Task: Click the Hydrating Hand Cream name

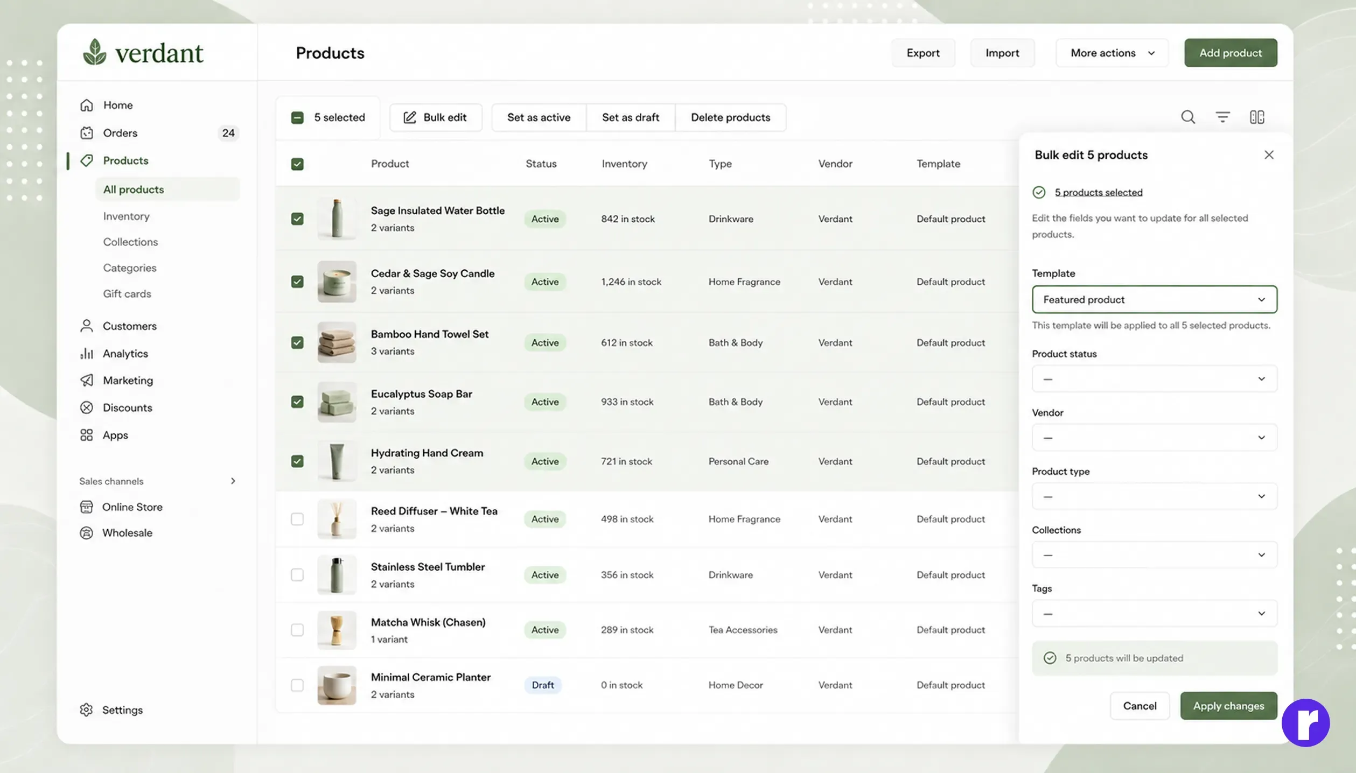Action: (x=427, y=453)
